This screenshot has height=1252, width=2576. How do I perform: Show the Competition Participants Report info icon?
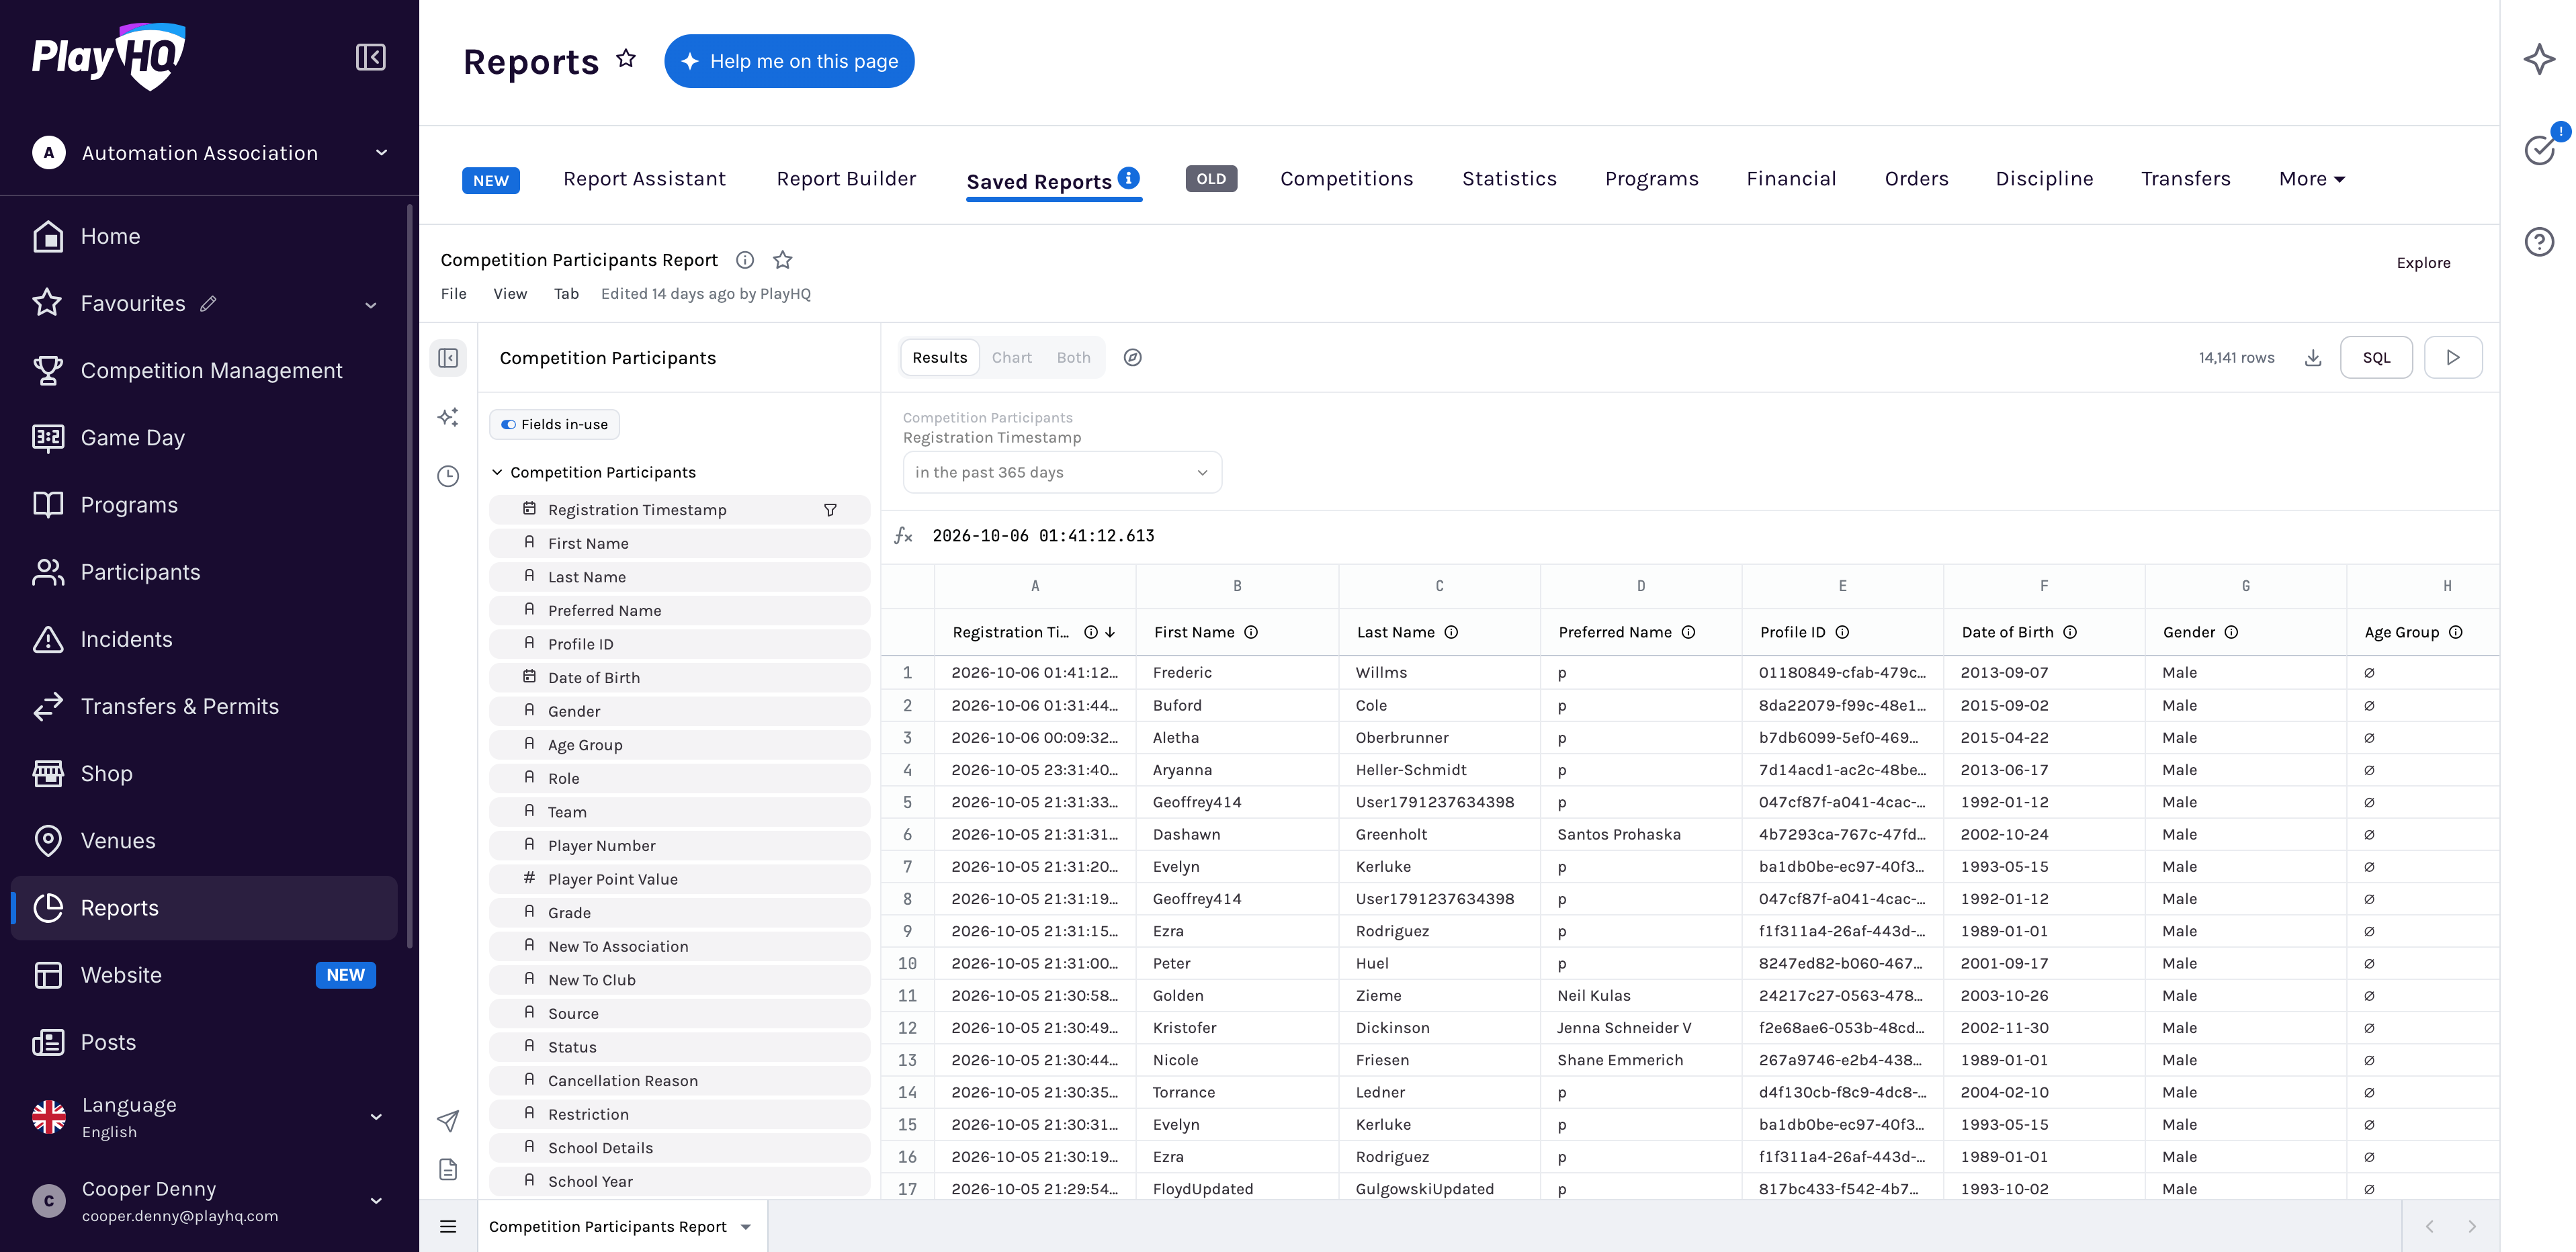click(745, 260)
